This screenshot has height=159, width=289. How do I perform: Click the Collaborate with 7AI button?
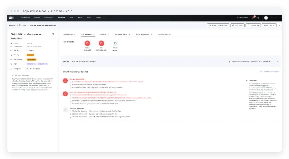(x=218, y=25)
